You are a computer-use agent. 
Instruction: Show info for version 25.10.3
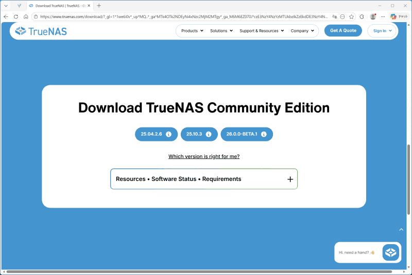[x=209, y=134]
